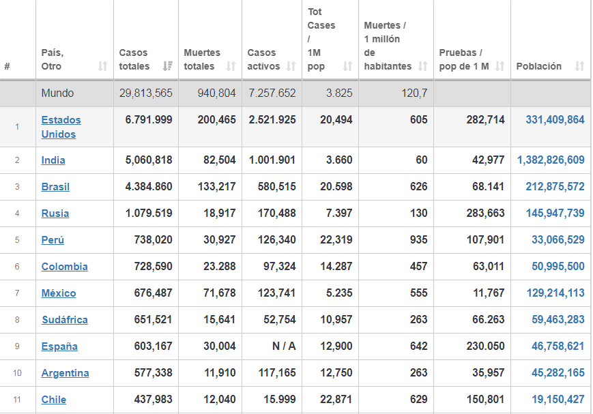Click the España country link
The image size is (593, 414).
point(59,346)
